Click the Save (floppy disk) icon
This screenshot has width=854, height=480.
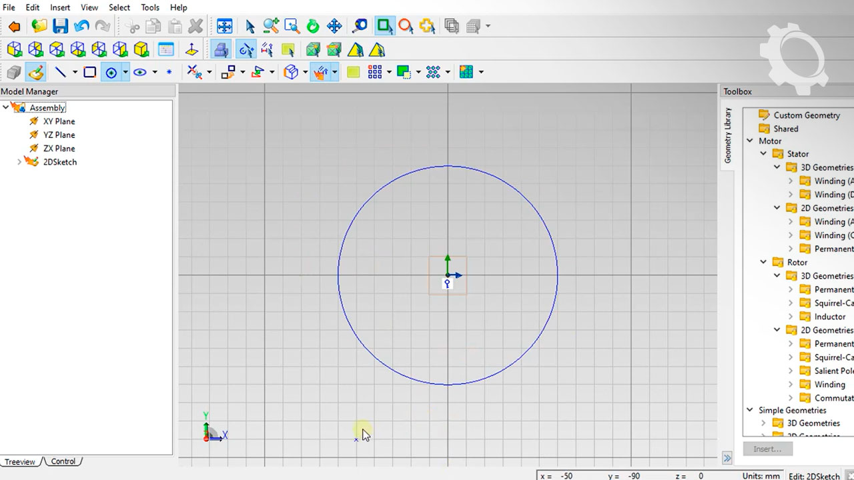point(61,27)
